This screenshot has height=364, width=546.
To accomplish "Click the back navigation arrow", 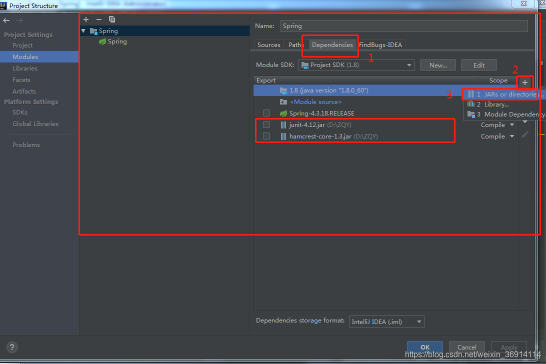I will (x=6, y=20).
